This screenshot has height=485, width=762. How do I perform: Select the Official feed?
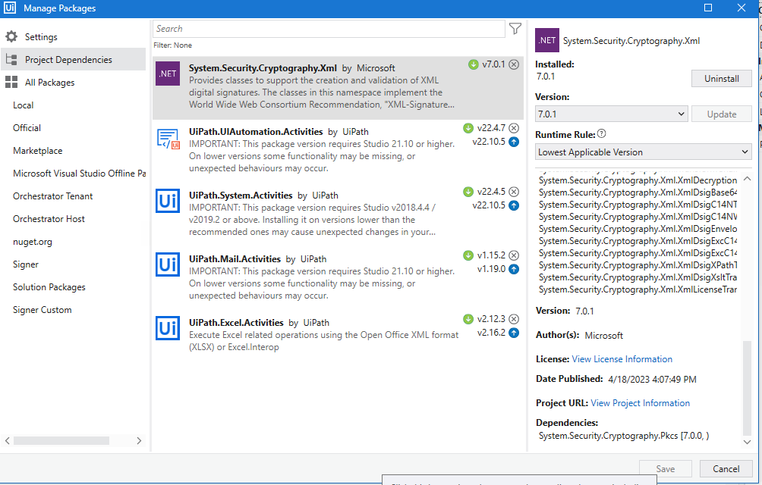point(27,128)
